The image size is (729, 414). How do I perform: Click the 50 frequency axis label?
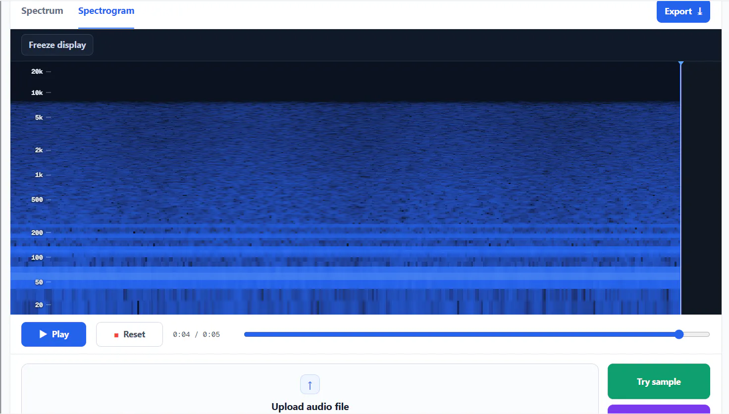pos(39,282)
